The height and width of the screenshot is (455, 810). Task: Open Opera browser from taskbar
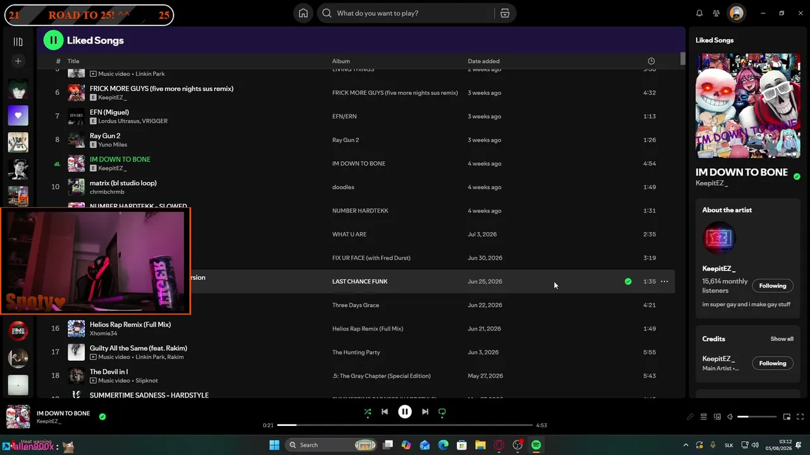(x=499, y=446)
